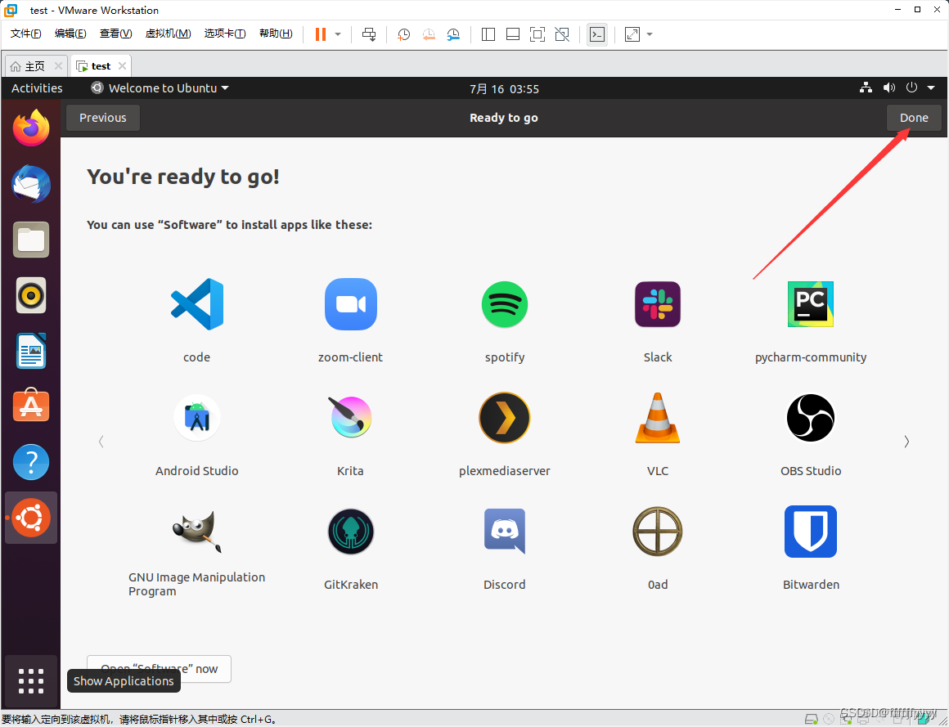Show Applications grid button

click(31, 681)
